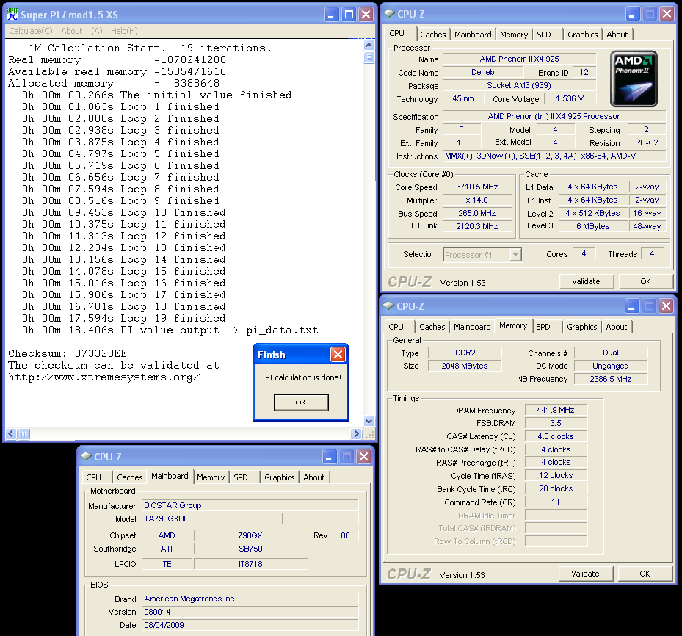The image size is (682, 636).
Task: Click the DRAM Frequency value 441.9 MHz
Action: (556, 410)
